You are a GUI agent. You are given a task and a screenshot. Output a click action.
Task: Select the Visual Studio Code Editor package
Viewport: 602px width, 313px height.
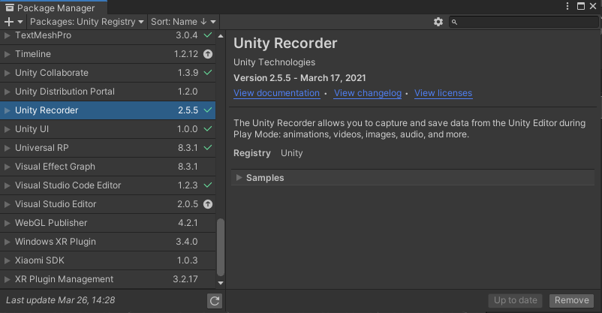[x=107, y=185]
